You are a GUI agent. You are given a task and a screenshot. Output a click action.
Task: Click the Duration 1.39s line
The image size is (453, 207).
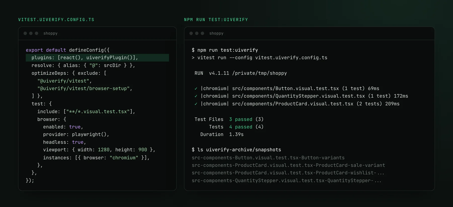coord(222,134)
